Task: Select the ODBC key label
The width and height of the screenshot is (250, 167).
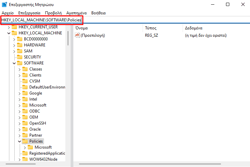Action: tap(35, 111)
